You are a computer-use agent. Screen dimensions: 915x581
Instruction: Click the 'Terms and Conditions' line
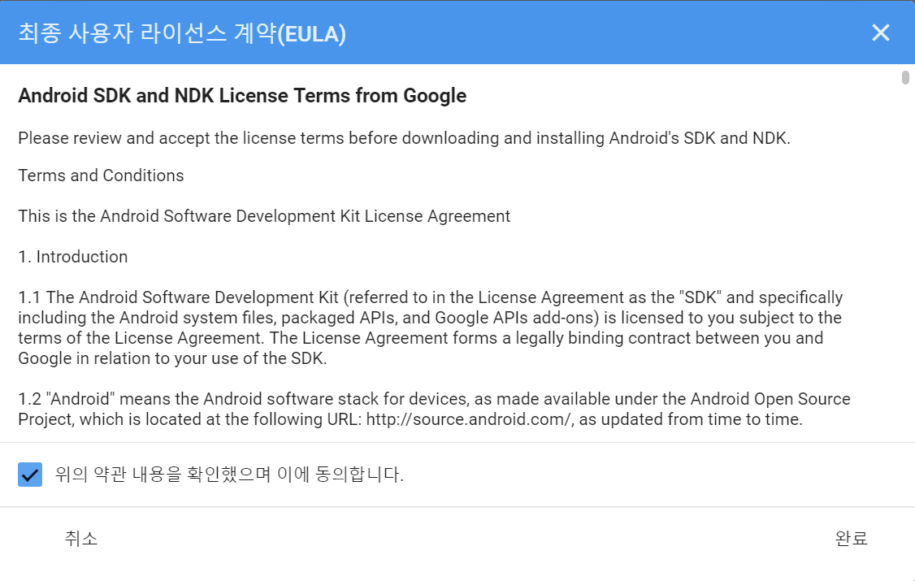tap(101, 176)
